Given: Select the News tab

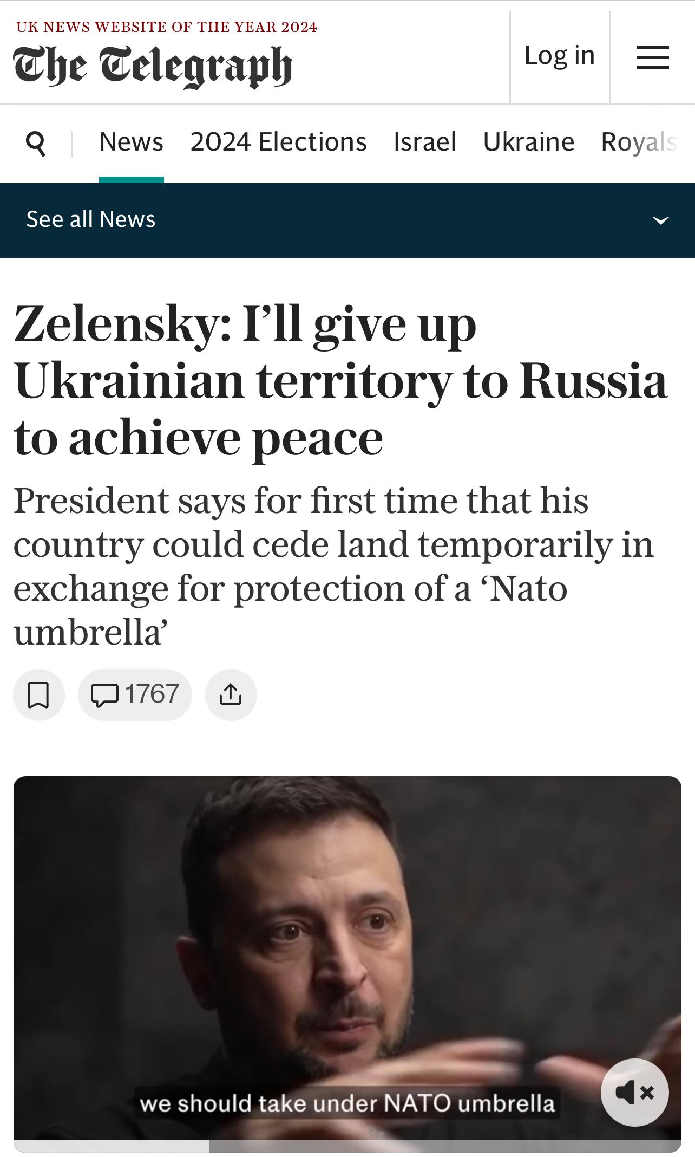Looking at the screenshot, I should tap(131, 142).
